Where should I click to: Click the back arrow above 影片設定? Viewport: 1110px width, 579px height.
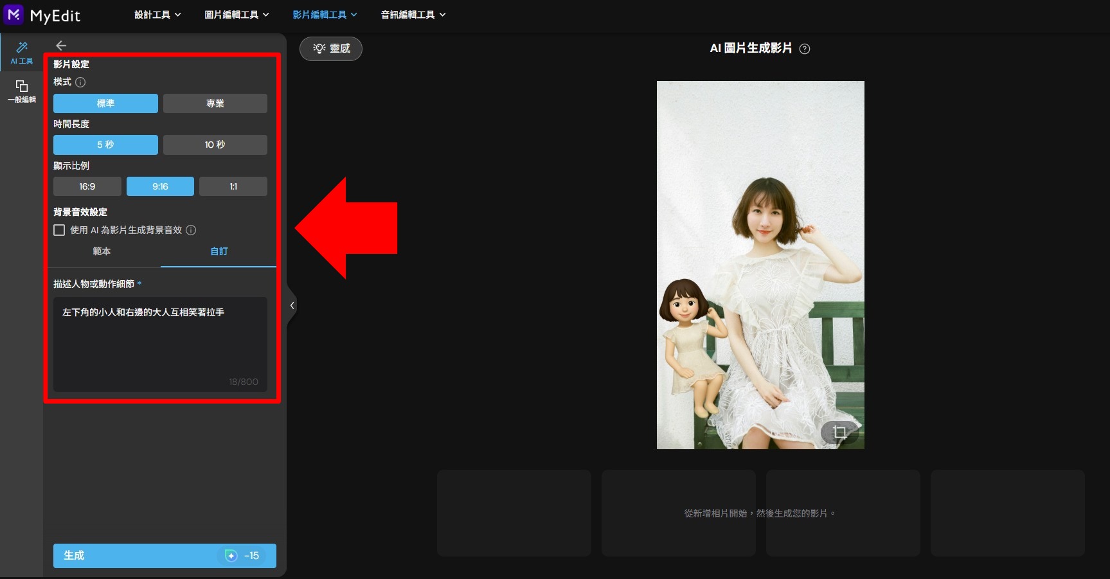(60, 45)
